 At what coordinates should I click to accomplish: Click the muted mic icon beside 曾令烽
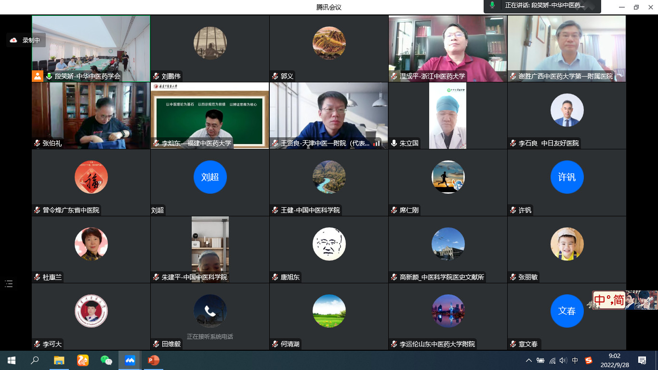[x=37, y=210]
